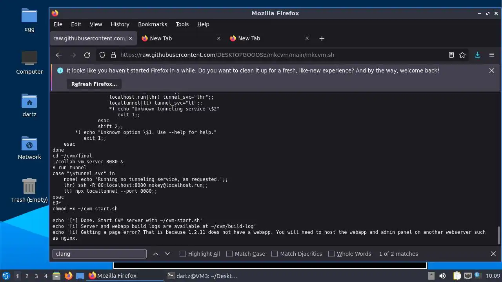Enable the Match Case checkbox

[x=229, y=254]
